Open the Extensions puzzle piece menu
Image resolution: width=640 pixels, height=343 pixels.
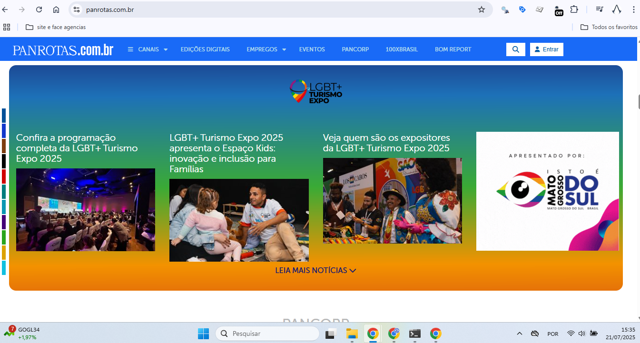[574, 10]
